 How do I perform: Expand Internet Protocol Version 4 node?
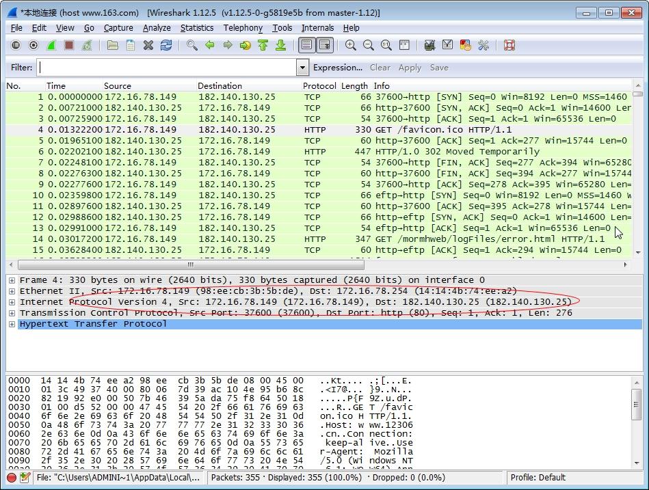[x=12, y=302]
